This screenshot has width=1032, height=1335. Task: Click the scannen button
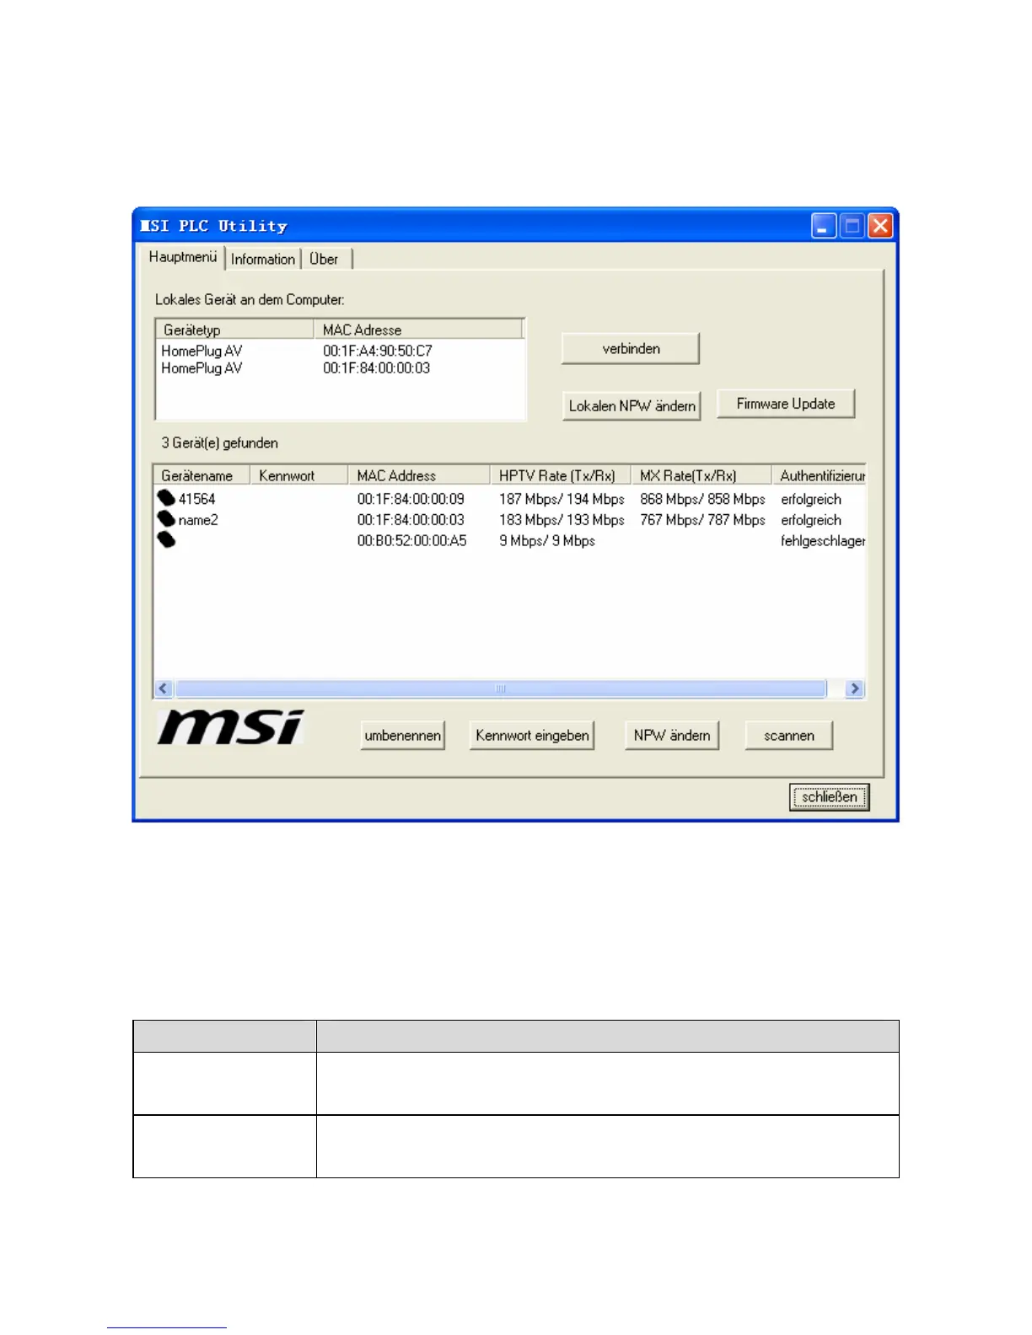tap(789, 736)
